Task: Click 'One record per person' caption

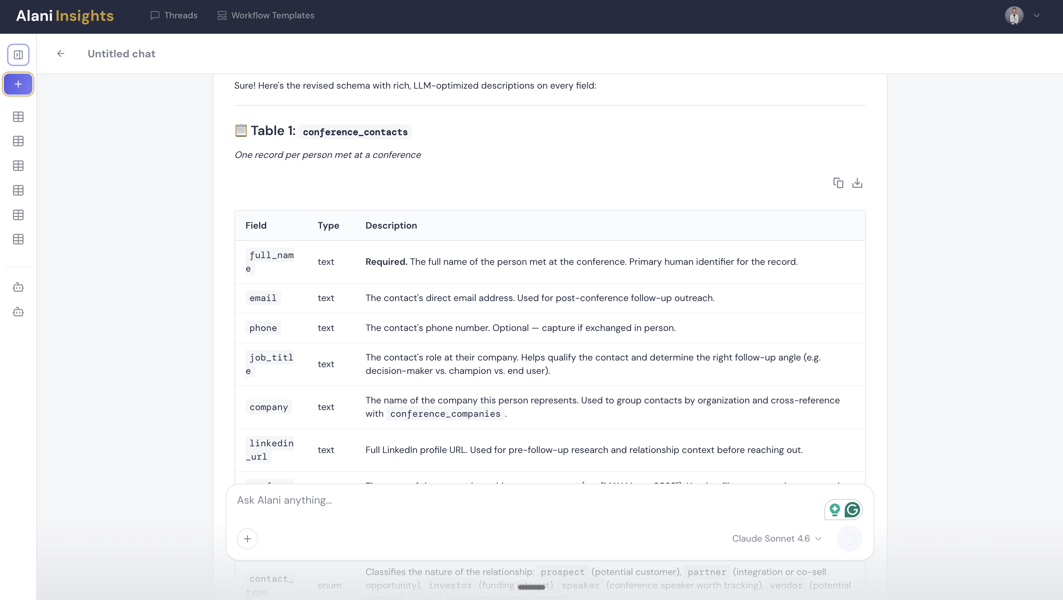Action: [327, 155]
